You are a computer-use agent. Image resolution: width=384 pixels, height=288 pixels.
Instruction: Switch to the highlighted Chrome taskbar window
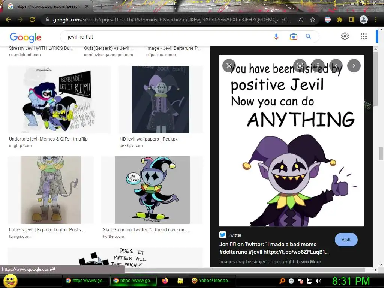click(133, 280)
